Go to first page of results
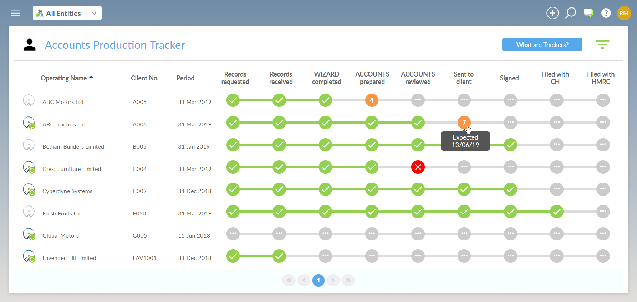637x302 pixels. pyautogui.click(x=289, y=280)
